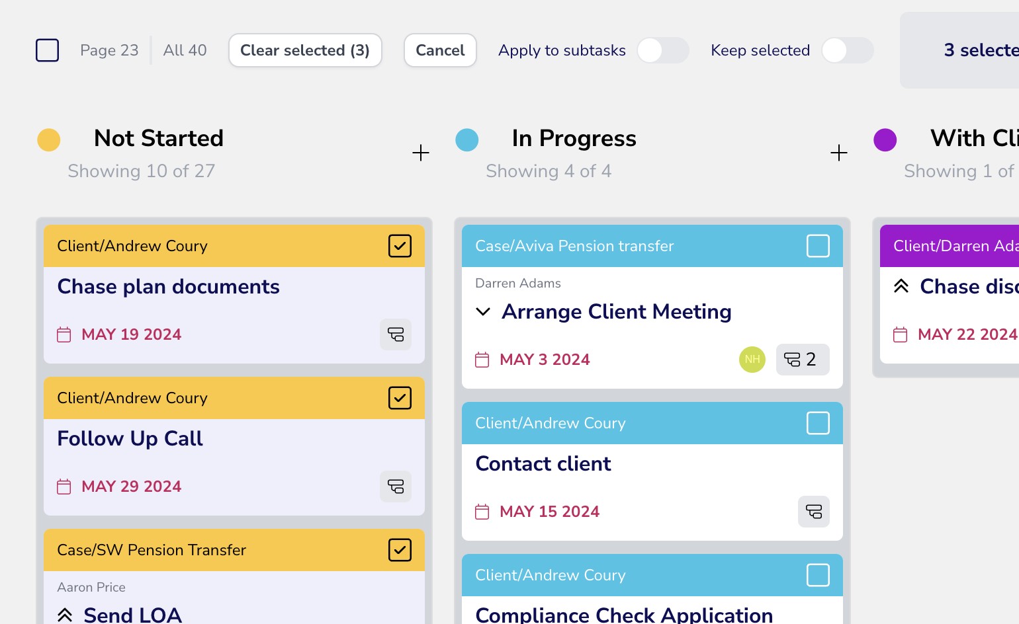This screenshot has width=1019, height=624.
Task: Open subtasks count on Arrange Client Meeting
Action: click(x=802, y=360)
